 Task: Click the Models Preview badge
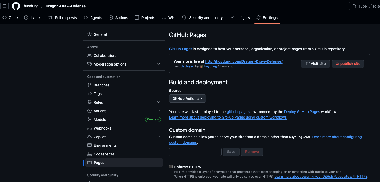click(x=153, y=119)
